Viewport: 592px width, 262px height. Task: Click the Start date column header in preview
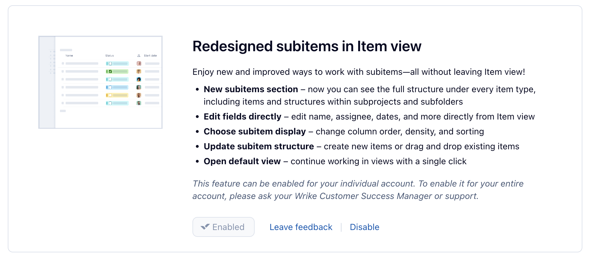150,56
